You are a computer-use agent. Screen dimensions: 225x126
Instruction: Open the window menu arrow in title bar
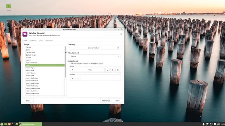[24, 29]
